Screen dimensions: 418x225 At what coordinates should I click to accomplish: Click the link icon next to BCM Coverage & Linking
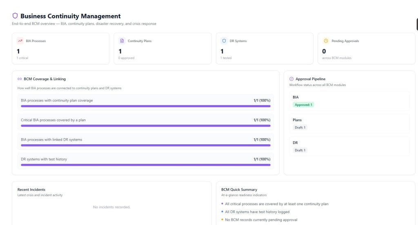coord(20,79)
